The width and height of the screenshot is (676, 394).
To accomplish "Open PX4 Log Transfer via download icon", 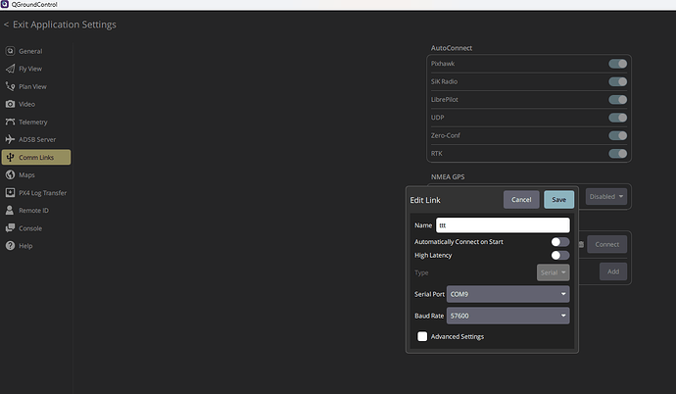I will click(10, 193).
